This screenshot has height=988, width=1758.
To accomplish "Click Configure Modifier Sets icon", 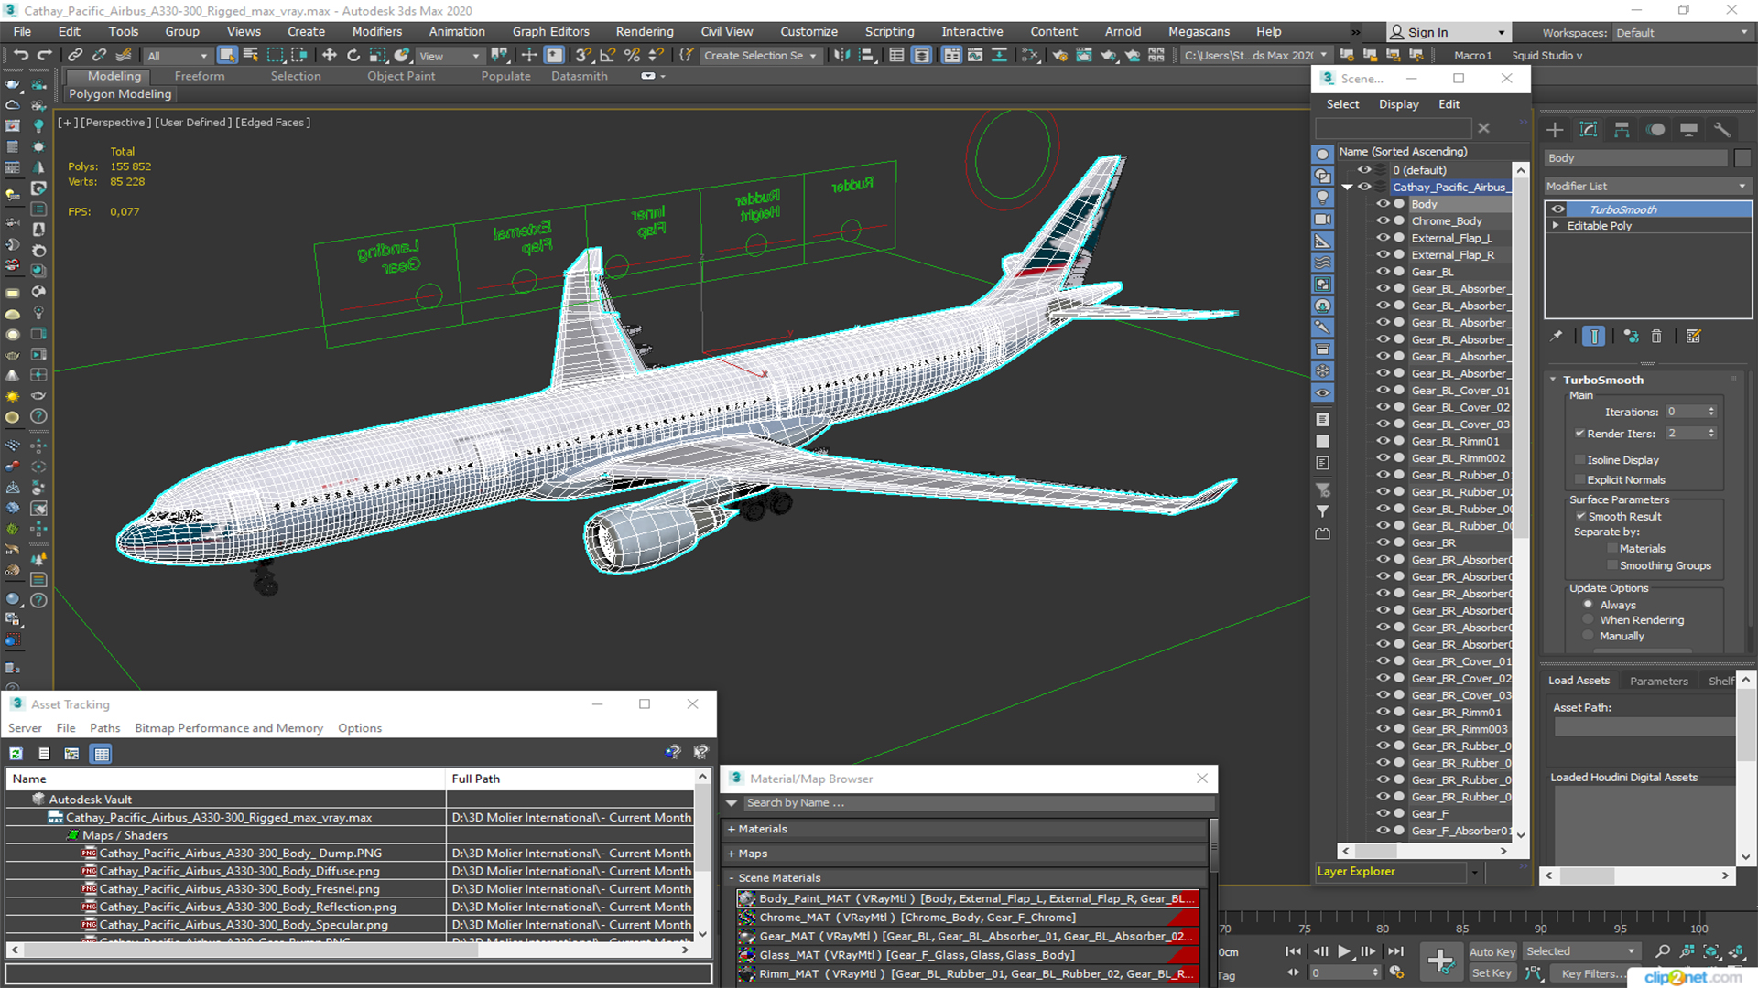I will [x=1693, y=337].
